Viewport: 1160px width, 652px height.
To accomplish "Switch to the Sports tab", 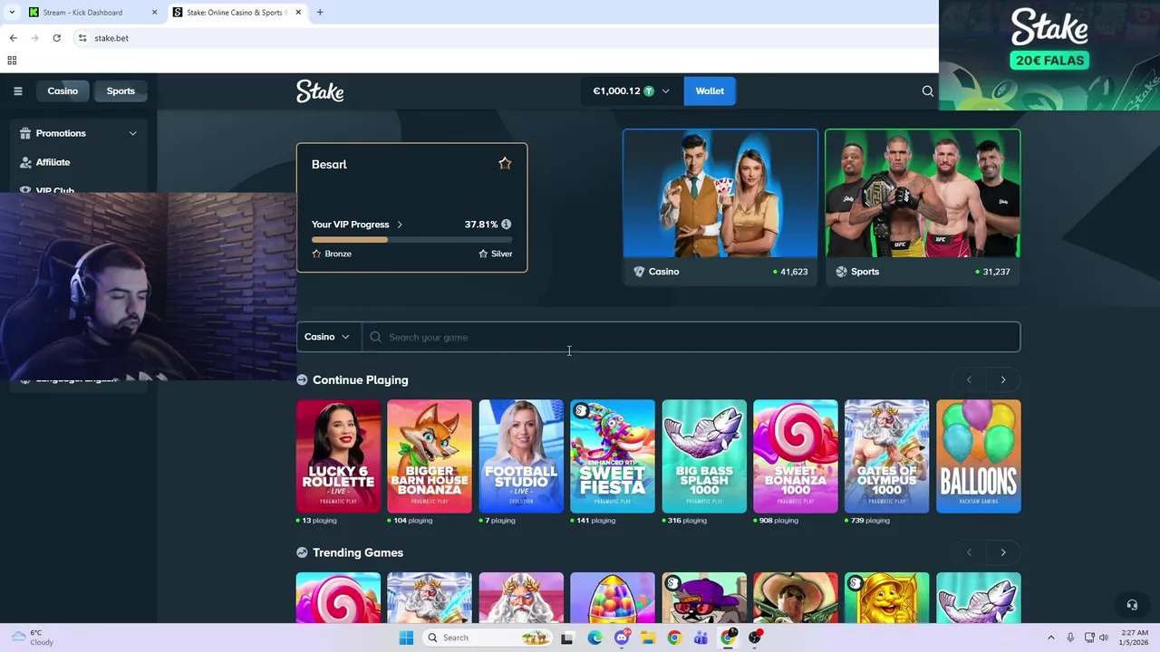I will (121, 91).
